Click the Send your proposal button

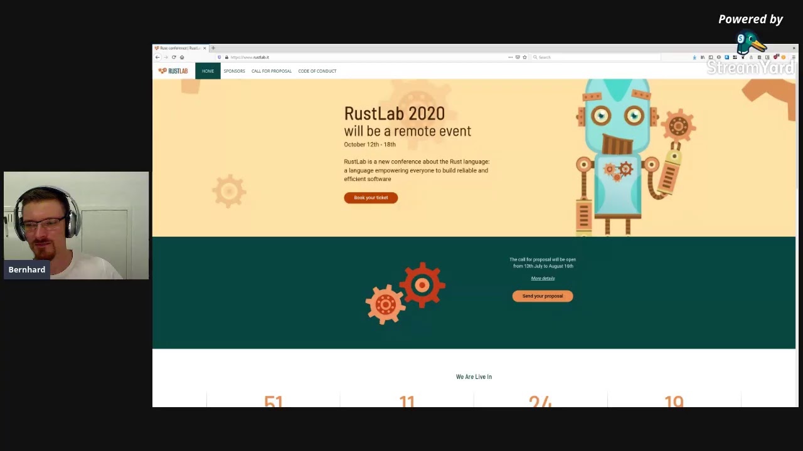click(543, 296)
